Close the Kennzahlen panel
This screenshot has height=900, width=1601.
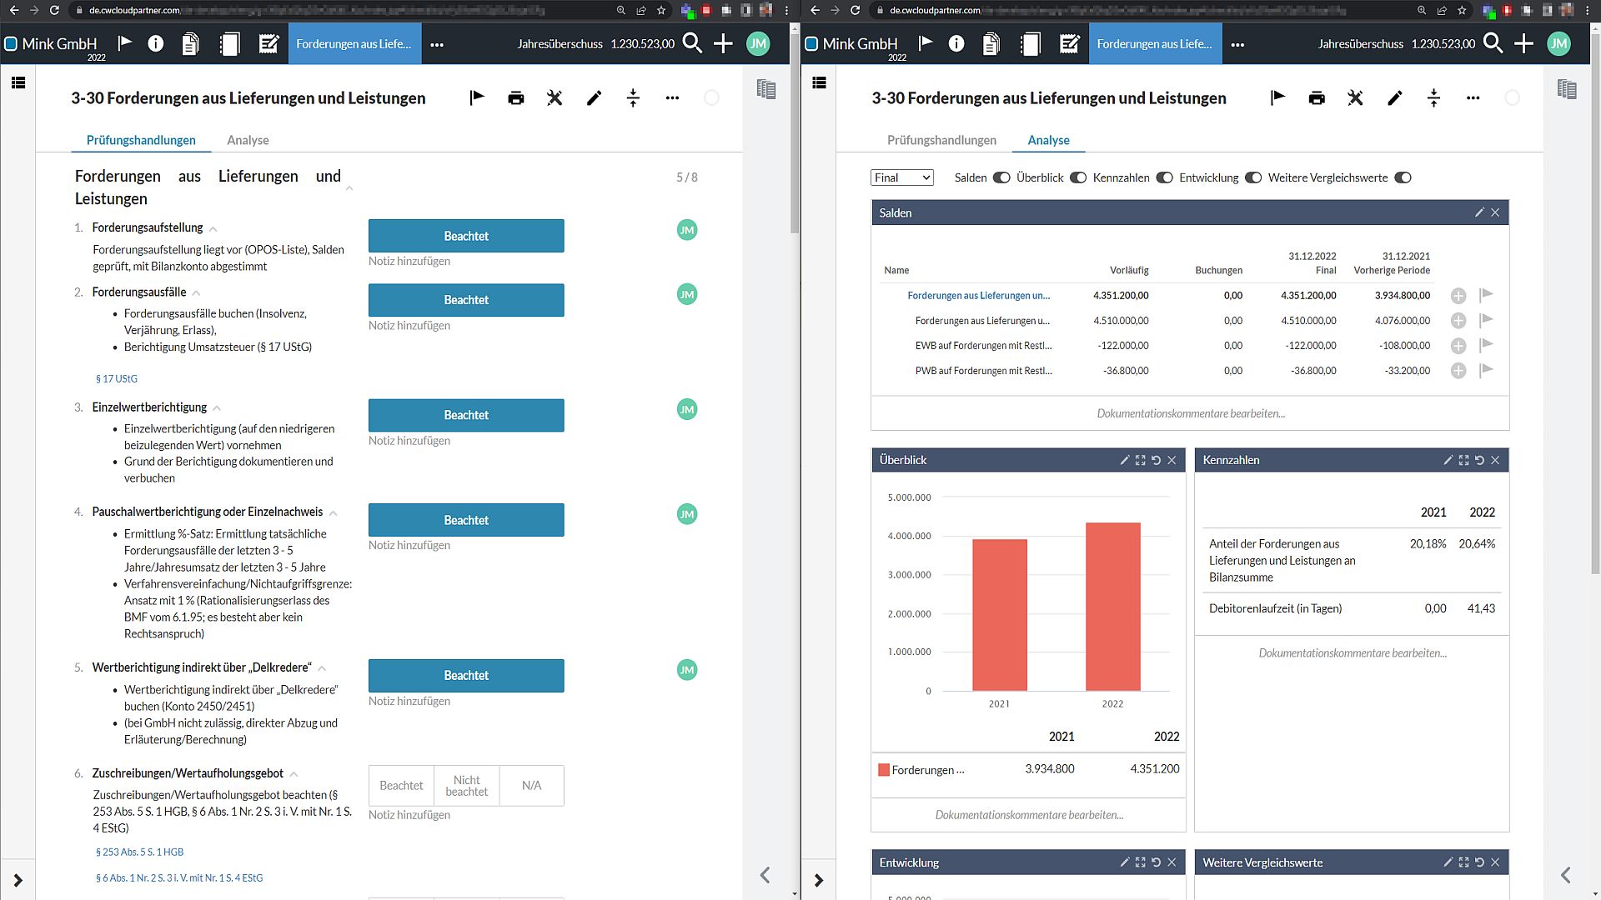[x=1495, y=460]
